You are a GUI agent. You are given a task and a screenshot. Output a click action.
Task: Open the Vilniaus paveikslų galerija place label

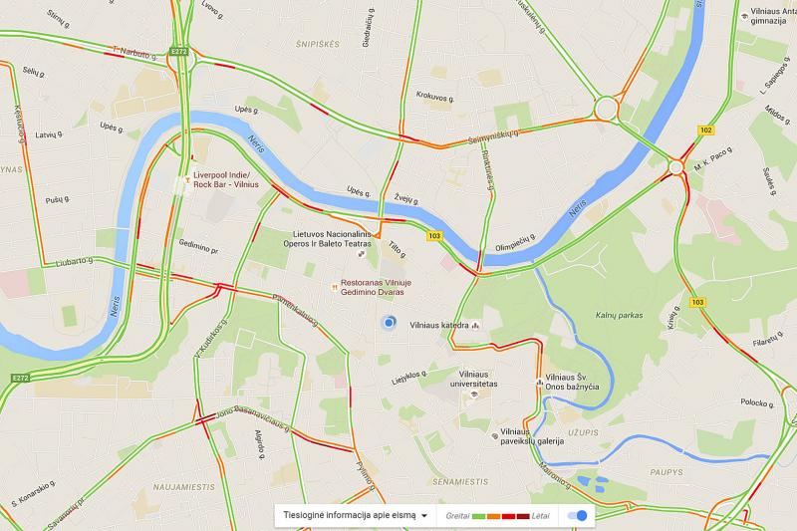click(532, 436)
